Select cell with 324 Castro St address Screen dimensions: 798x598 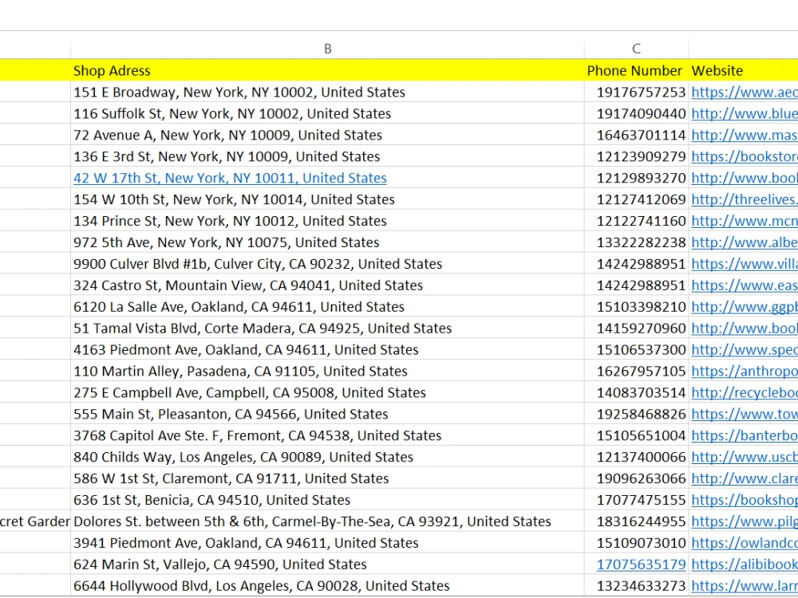tap(327, 285)
